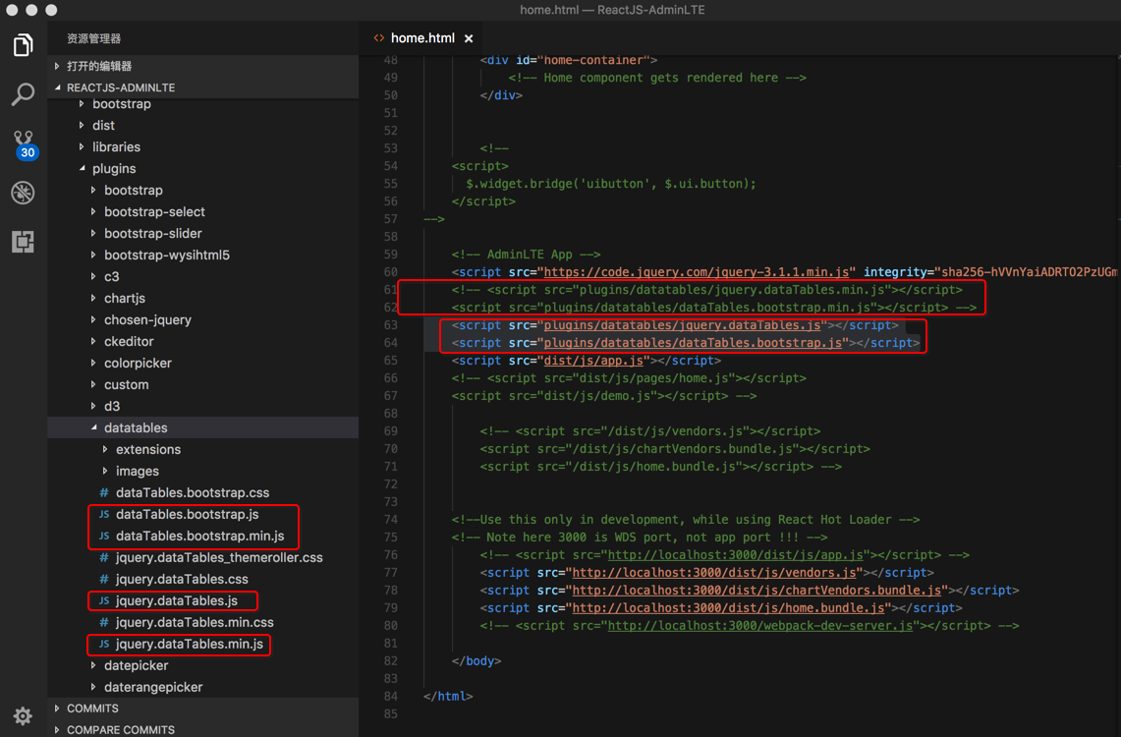
Task: Open Source Control with 30 changes
Action: click(23, 143)
